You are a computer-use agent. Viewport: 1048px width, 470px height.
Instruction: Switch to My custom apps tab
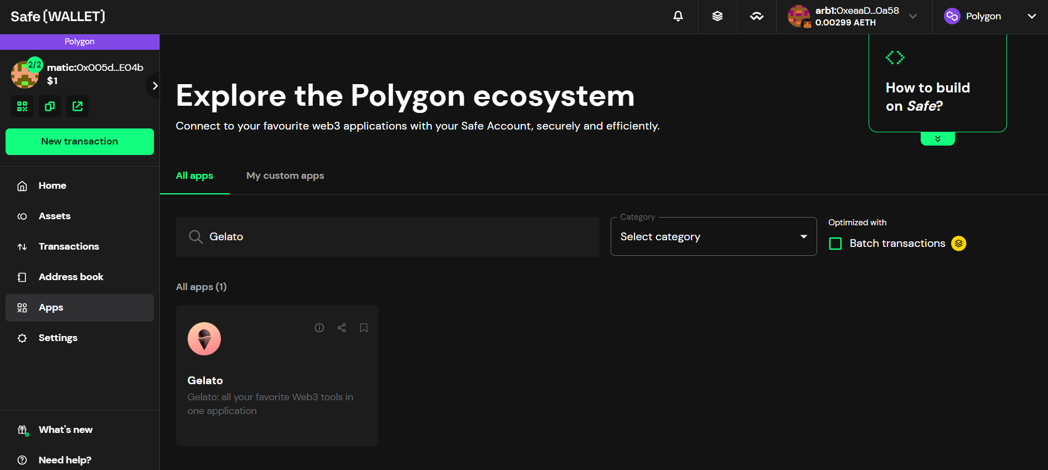[285, 176]
